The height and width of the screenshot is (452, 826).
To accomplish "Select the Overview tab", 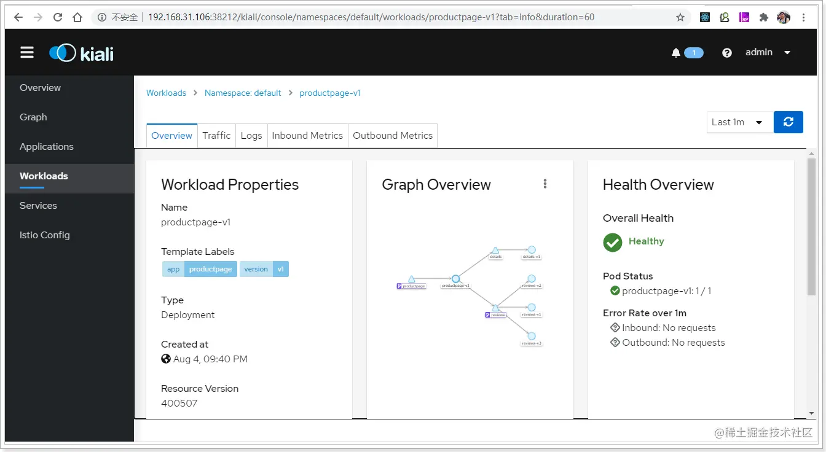I will [172, 136].
